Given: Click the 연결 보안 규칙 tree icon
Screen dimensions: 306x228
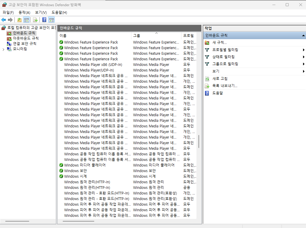Looking at the screenshot, I should 9,44.
